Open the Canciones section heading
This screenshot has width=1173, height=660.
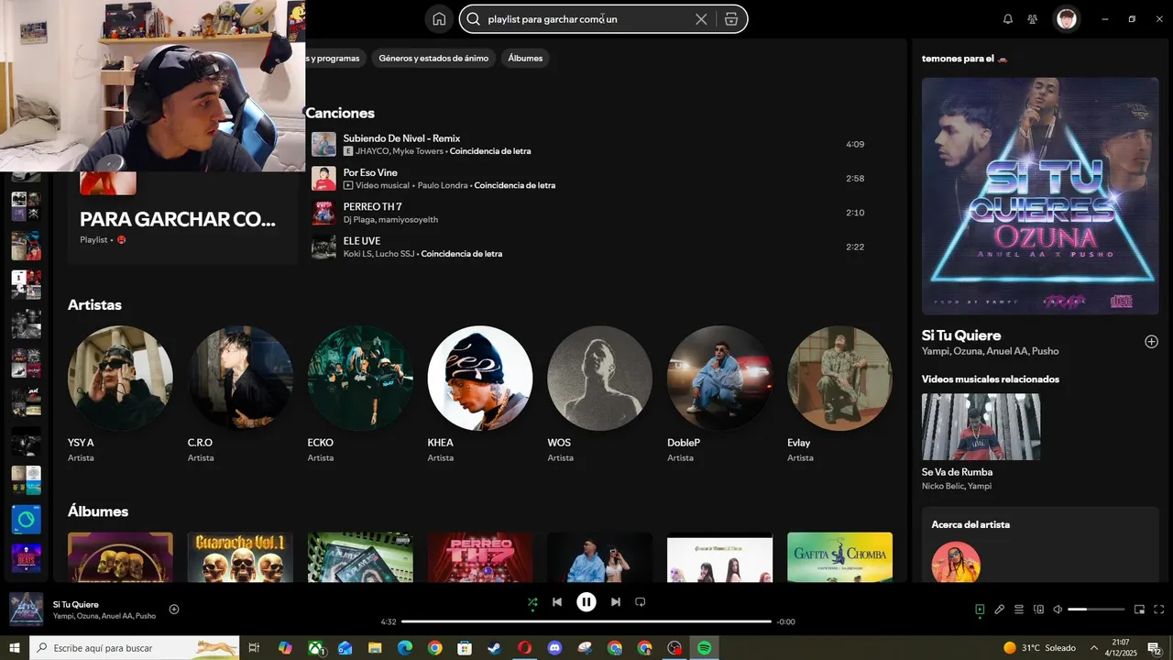340,113
